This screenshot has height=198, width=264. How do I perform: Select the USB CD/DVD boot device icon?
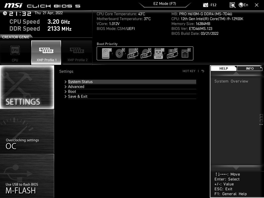[x=146, y=53]
